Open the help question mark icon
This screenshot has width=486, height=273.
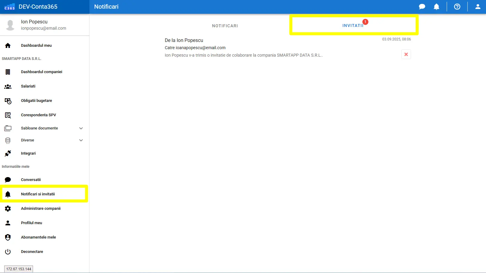[x=457, y=7]
